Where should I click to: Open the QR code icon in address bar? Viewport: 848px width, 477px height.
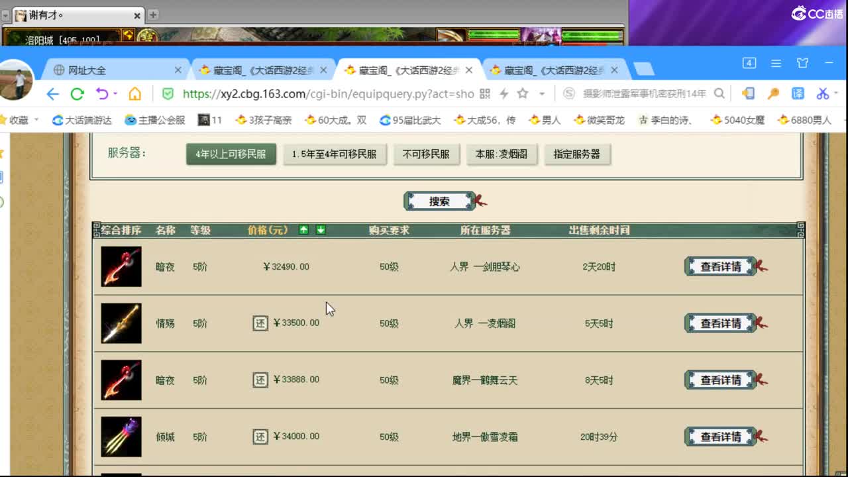pyautogui.click(x=485, y=94)
